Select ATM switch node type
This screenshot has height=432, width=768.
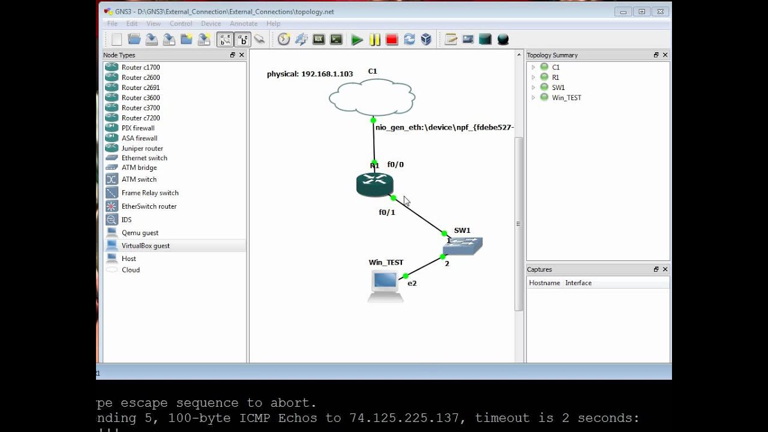pyautogui.click(x=175, y=179)
